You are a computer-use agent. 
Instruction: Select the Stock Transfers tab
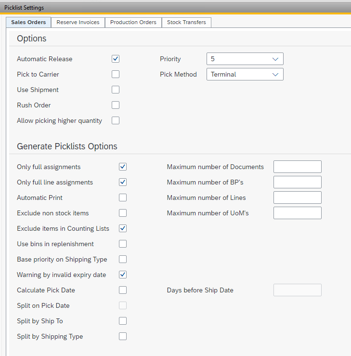186,22
